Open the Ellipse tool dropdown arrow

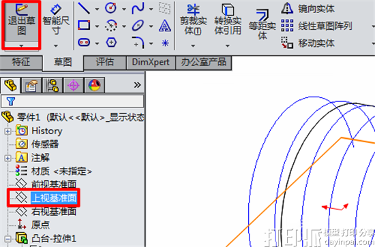coord(151,27)
